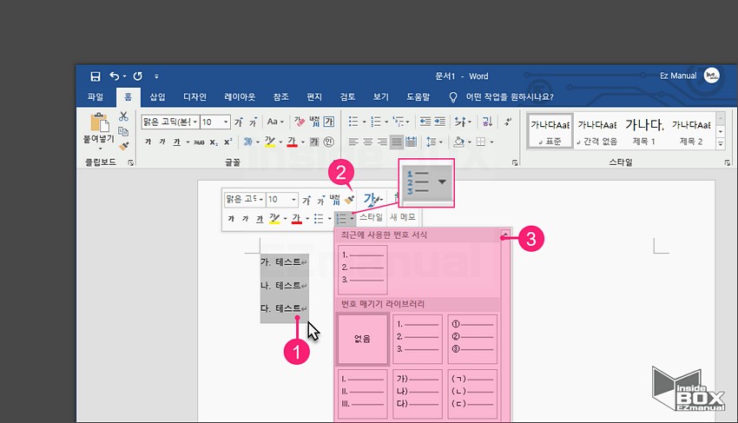Image resolution: width=738 pixels, height=423 pixels.
Task: Switch to the 삽입 tab
Action: [157, 97]
